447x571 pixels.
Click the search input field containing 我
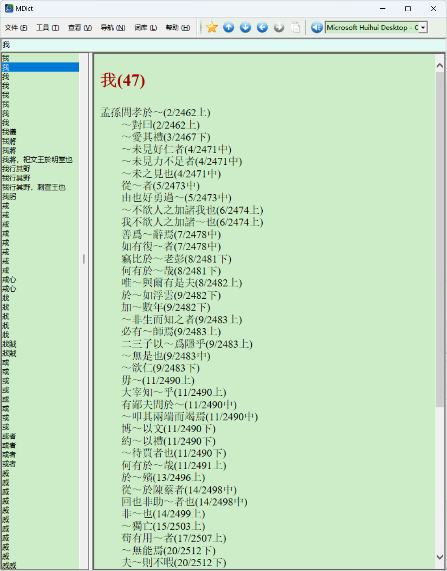click(223, 45)
